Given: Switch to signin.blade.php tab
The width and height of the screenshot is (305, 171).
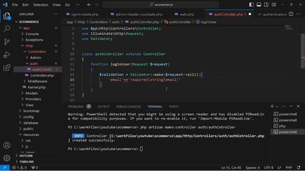Looking at the screenshot, I should click(84, 14).
